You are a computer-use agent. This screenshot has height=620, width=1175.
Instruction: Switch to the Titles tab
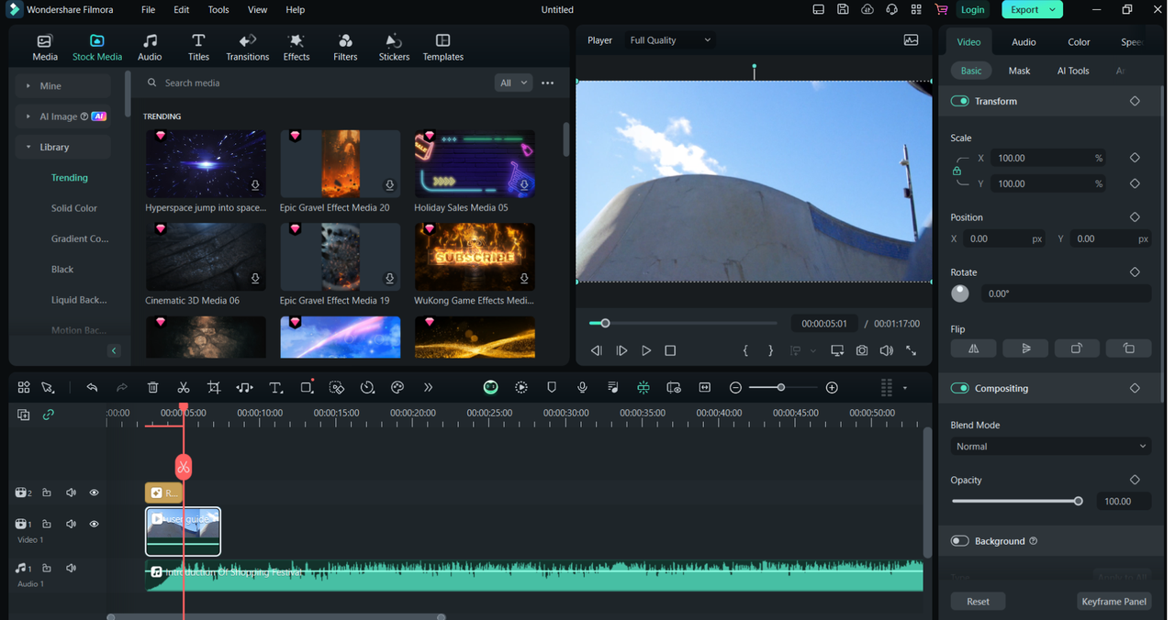coord(198,48)
